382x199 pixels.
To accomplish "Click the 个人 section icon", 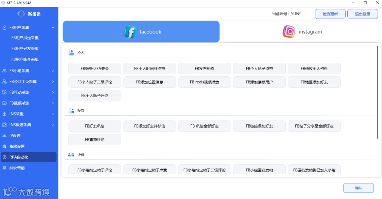I will (x=71, y=53).
